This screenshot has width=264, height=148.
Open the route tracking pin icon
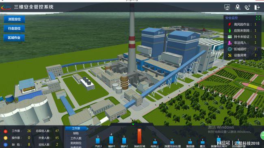click(x=247, y=7)
